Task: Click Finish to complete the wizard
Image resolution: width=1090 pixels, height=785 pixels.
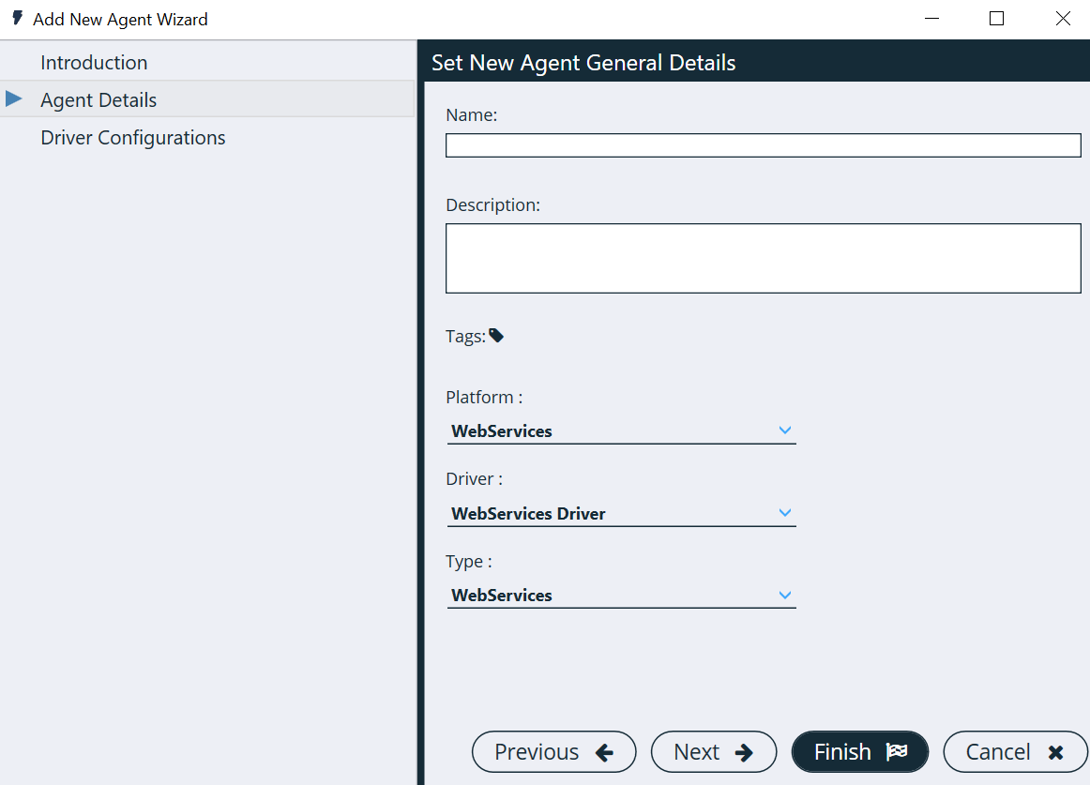Action: pos(860,751)
